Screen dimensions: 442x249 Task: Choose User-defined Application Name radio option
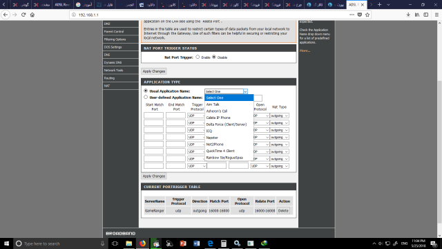pyautogui.click(x=146, y=97)
